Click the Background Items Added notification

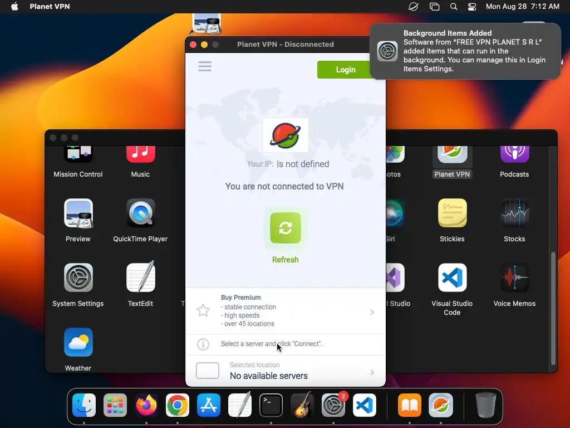[465, 51]
